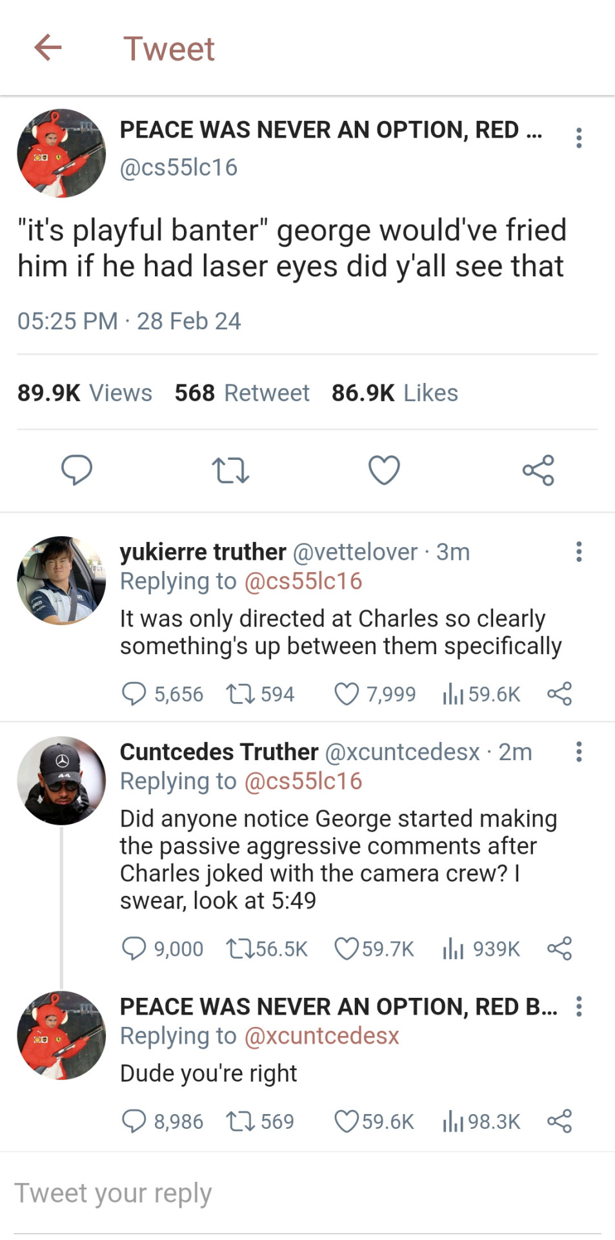This screenshot has width=615, height=1240.
Task: Share the 'Dude you're right' reply
Action: (x=560, y=1121)
